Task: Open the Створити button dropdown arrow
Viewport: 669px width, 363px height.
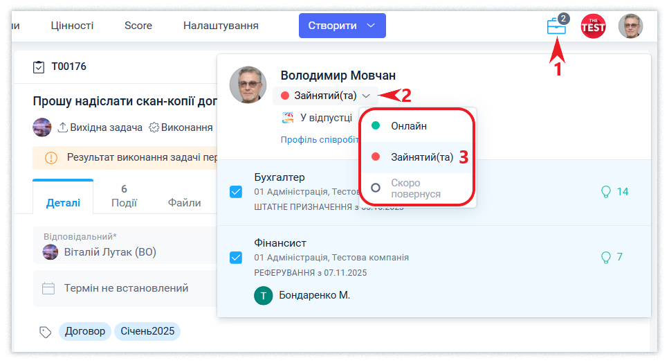Action: click(x=371, y=26)
